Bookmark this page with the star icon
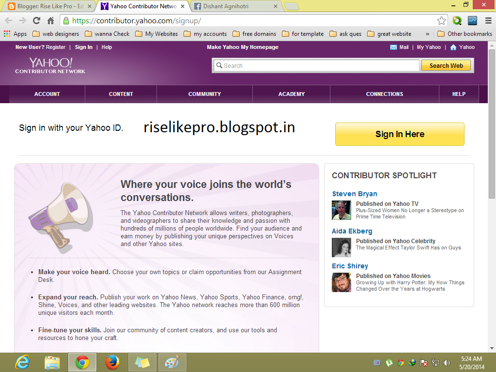This screenshot has width=496, height=372. [442, 21]
